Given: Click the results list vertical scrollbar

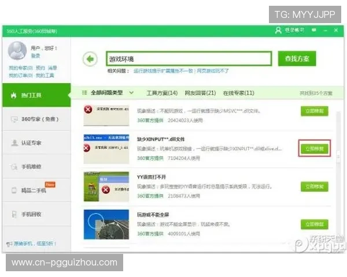Looking at the screenshot, I should (338, 156).
